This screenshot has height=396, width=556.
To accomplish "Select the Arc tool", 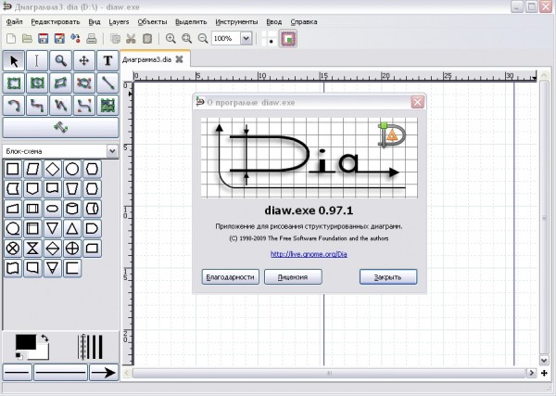I will [14, 106].
